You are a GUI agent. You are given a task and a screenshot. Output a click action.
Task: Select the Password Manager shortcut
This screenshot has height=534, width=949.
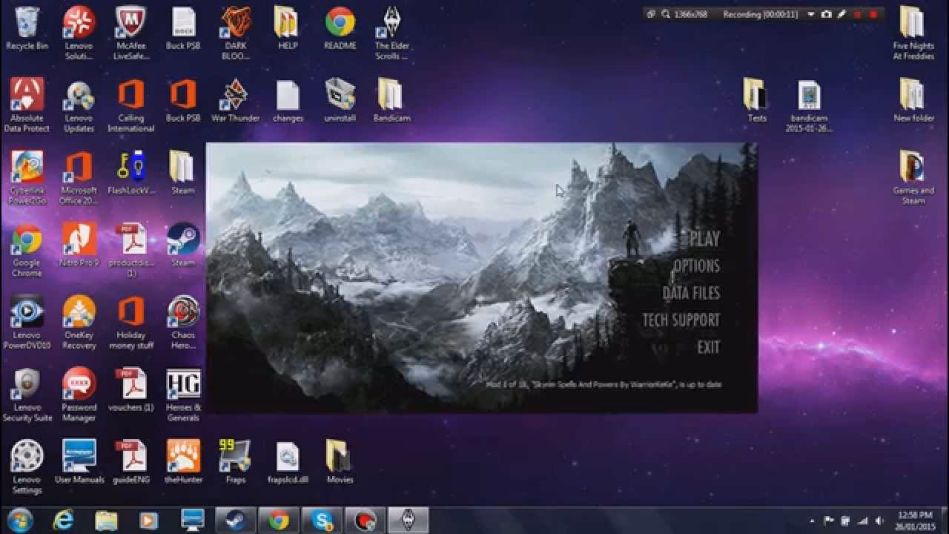[x=79, y=395]
